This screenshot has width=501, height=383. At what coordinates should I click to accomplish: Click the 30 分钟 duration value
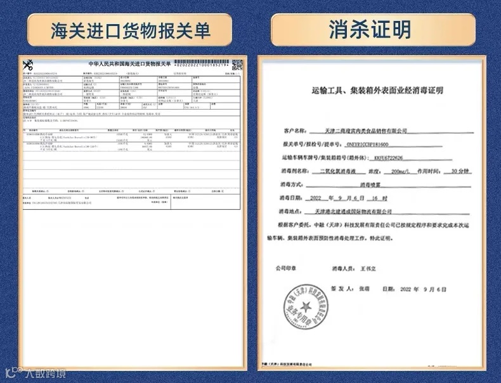pyautogui.click(x=460, y=171)
